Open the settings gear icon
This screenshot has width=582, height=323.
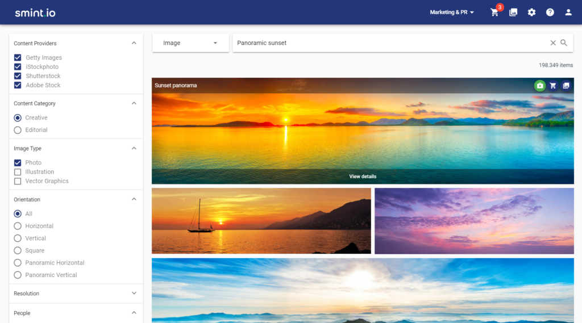531,12
